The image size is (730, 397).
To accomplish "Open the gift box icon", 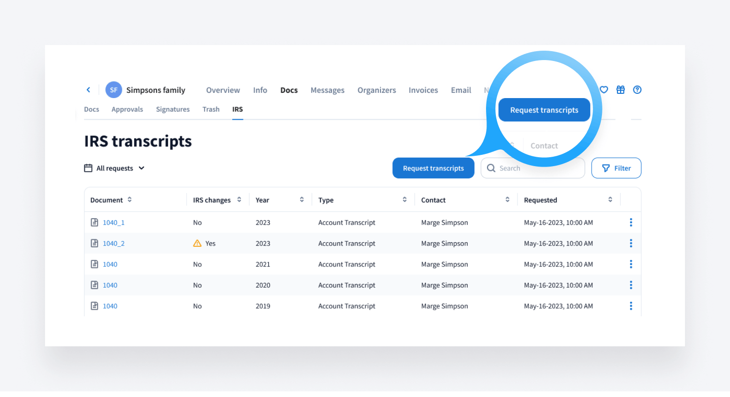I will (620, 90).
